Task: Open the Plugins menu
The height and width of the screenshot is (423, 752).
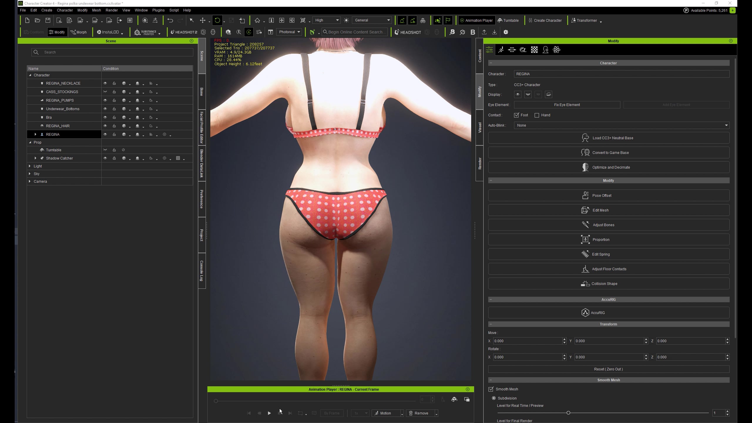Action: click(158, 10)
